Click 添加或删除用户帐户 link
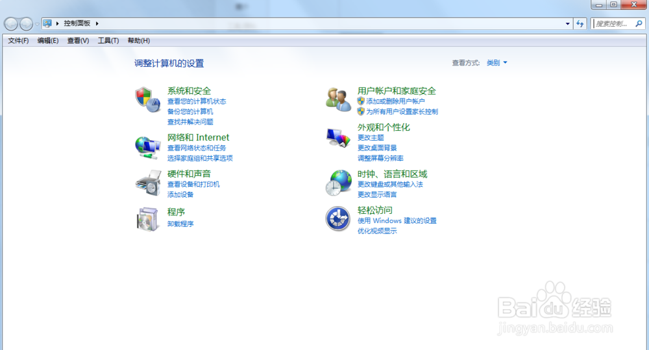649x350 pixels. pyautogui.click(x=395, y=101)
